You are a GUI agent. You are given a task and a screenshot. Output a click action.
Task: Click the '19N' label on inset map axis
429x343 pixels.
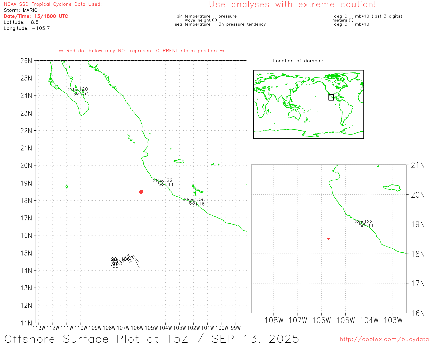(x=418, y=224)
